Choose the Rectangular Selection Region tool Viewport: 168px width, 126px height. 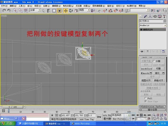click(54, 11)
